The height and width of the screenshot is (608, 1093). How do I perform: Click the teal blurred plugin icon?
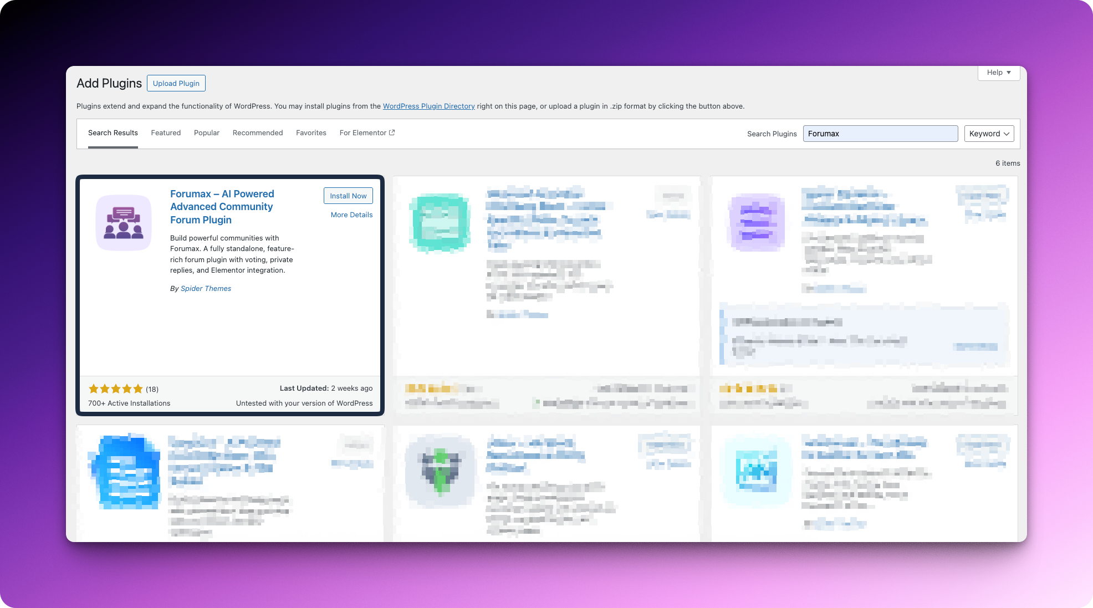coord(440,223)
